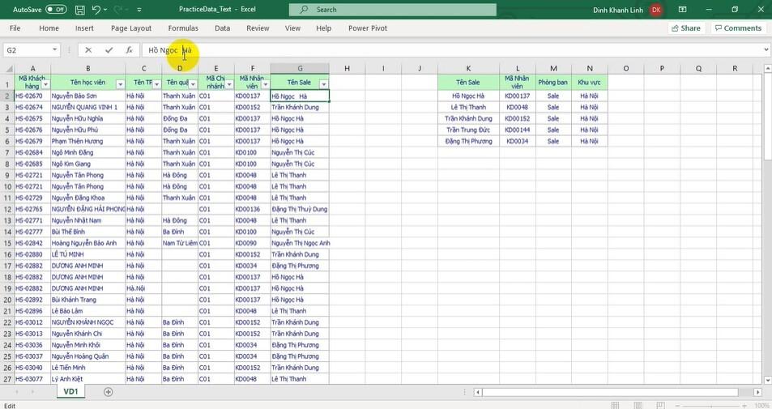This screenshot has width=772, height=409.
Task: Click the Undo arrow icon
Action: tap(96, 10)
